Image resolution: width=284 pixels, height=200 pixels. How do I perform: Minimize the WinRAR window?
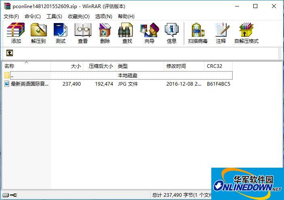coord(237,6)
